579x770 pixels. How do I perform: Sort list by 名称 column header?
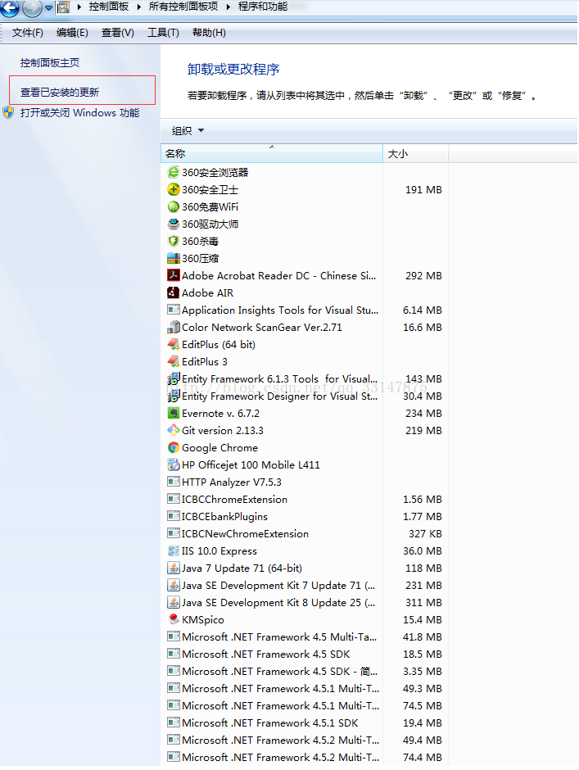click(272, 154)
